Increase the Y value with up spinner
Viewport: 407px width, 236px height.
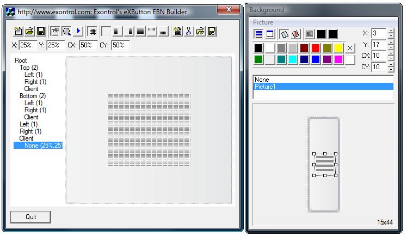(391, 42)
